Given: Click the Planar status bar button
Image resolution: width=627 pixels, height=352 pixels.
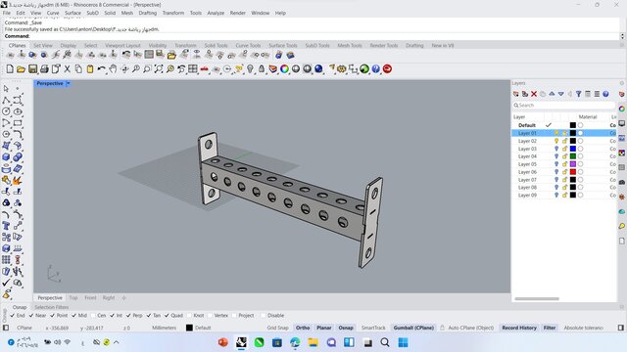Looking at the screenshot, I should click(x=324, y=328).
